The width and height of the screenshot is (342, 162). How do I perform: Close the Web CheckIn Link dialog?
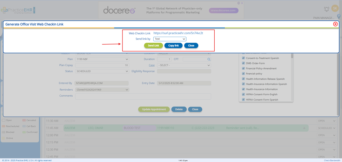335,24
